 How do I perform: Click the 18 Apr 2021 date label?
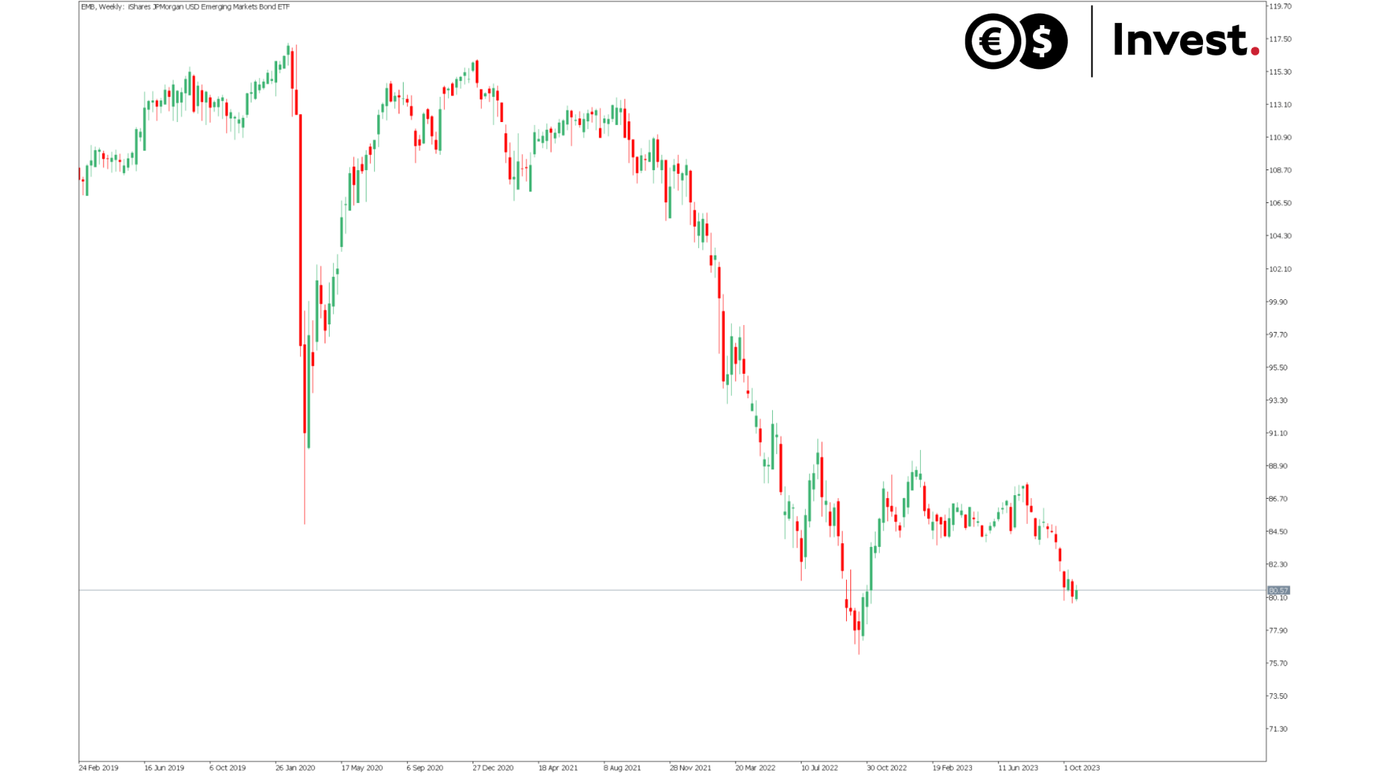[x=558, y=768]
